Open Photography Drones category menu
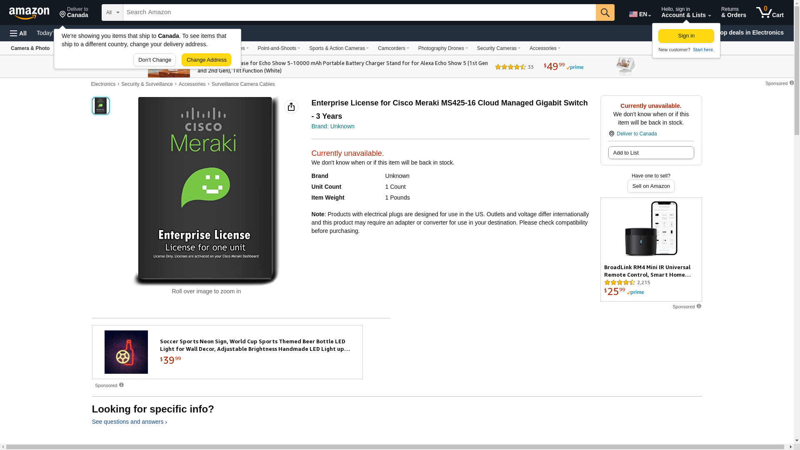This screenshot has height=450, width=800. [442, 48]
